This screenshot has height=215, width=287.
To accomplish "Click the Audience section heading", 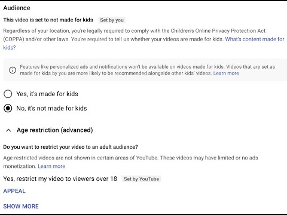I will [17, 8].
